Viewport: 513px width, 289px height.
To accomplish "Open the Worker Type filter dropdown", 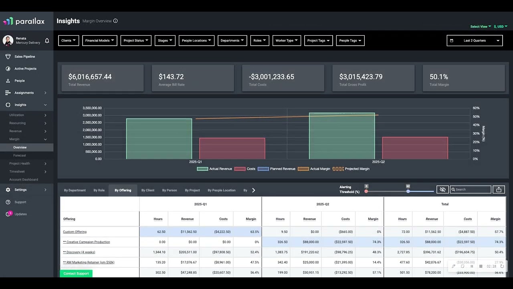I will pyautogui.click(x=287, y=41).
